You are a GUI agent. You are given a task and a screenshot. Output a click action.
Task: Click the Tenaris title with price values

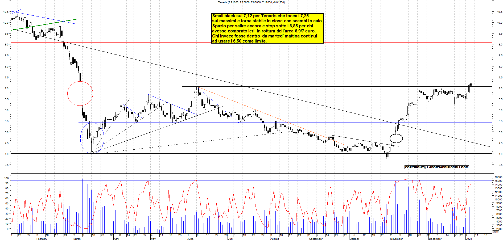(x=251, y=2)
